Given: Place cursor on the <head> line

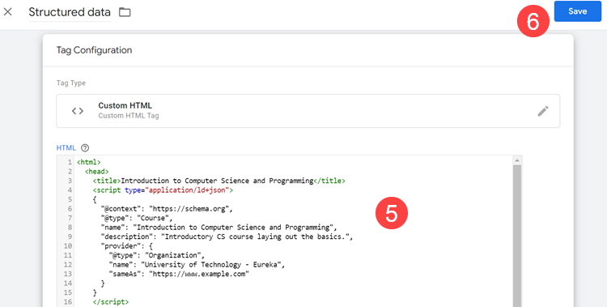Looking at the screenshot, I should point(97,172).
